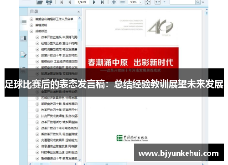
Task: Expand the 编辑说明 entry
Action: pyautogui.click(x=31, y=25)
